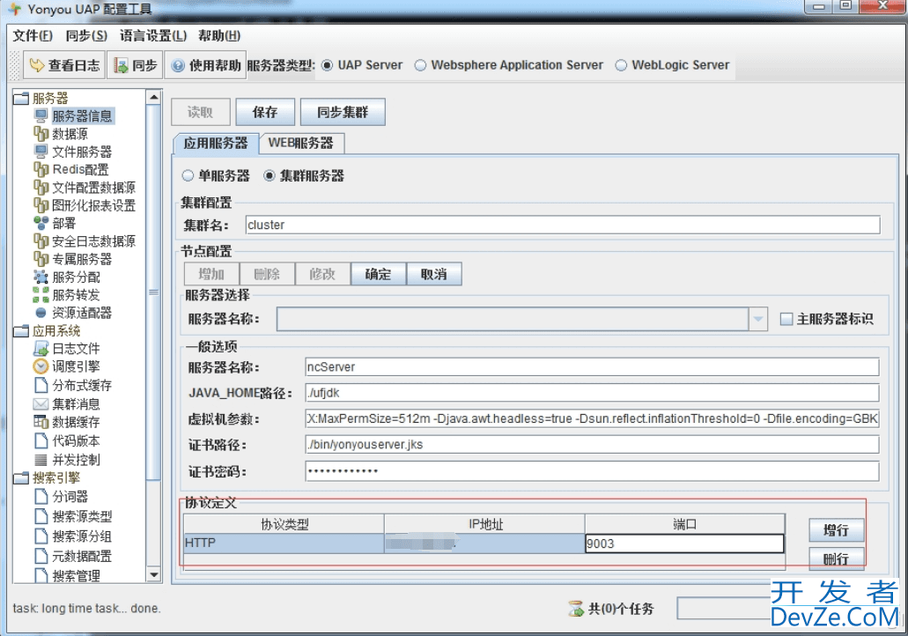Select 搜索源分组 in the tree
This screenshot has width=908, height=636.
(82, 536)
